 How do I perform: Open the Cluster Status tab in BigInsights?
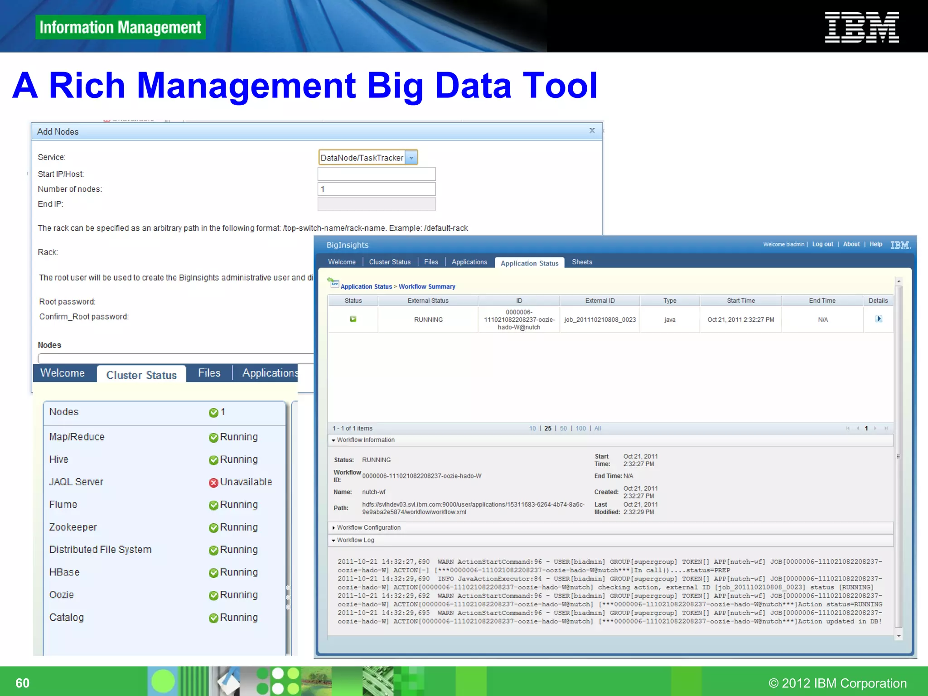389,262
